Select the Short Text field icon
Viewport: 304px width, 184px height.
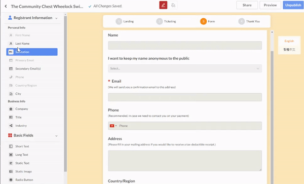pos(11,146)
